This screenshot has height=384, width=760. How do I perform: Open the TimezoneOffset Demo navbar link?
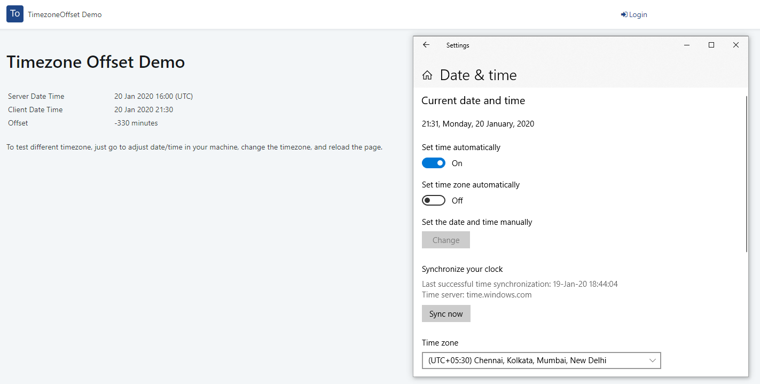65,14
